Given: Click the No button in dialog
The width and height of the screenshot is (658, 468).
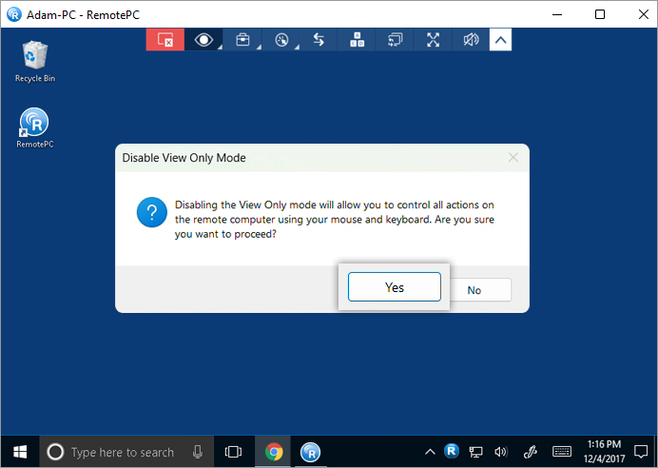Looking at the screenshot, I should [x=474, y=290].
